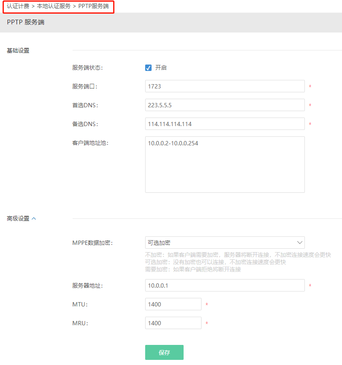Click the MPPE encryption help text
The height and width of the screenshot is (365, 342).
[237, 262]
